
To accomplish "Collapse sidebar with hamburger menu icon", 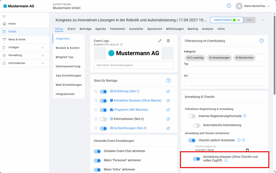I will tap(4, 16).
